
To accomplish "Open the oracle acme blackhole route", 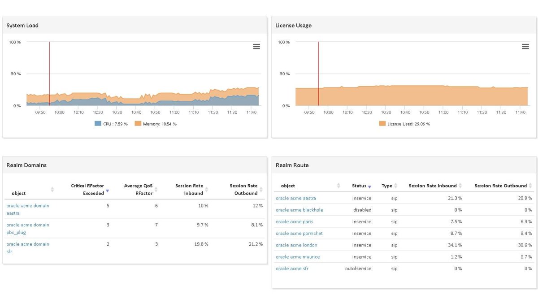I will point(299,209).
